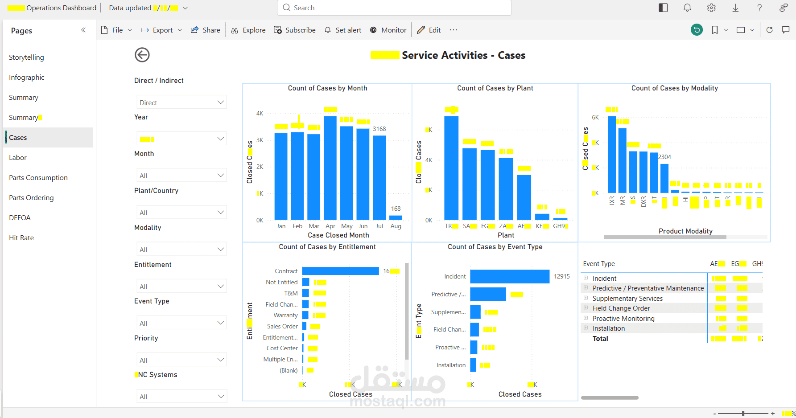Open the Export menu
Image resolution: width=796 pixels, height=418 pixels.
tap(161, 30)
